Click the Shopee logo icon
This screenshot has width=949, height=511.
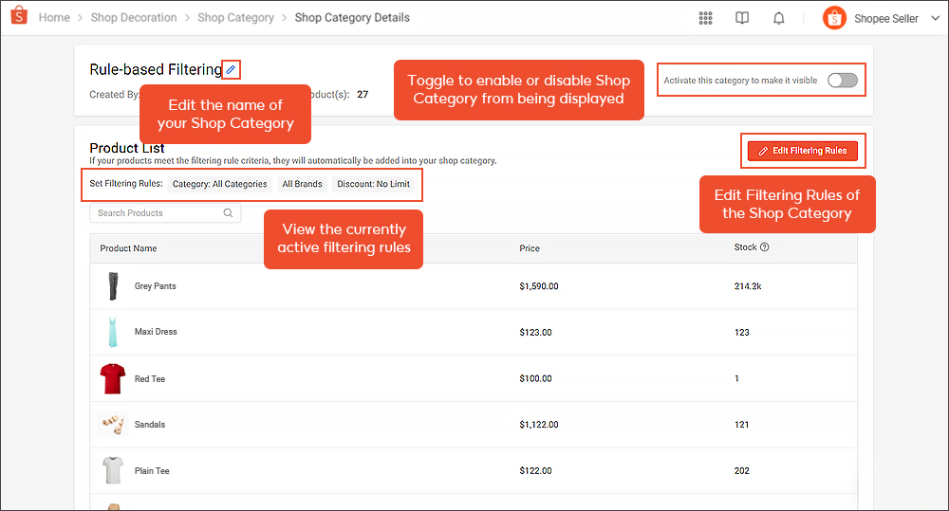coord(19,15)
